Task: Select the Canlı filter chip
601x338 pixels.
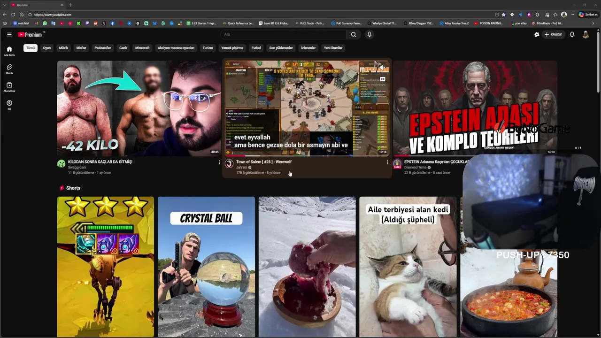Action: [123, 48]
